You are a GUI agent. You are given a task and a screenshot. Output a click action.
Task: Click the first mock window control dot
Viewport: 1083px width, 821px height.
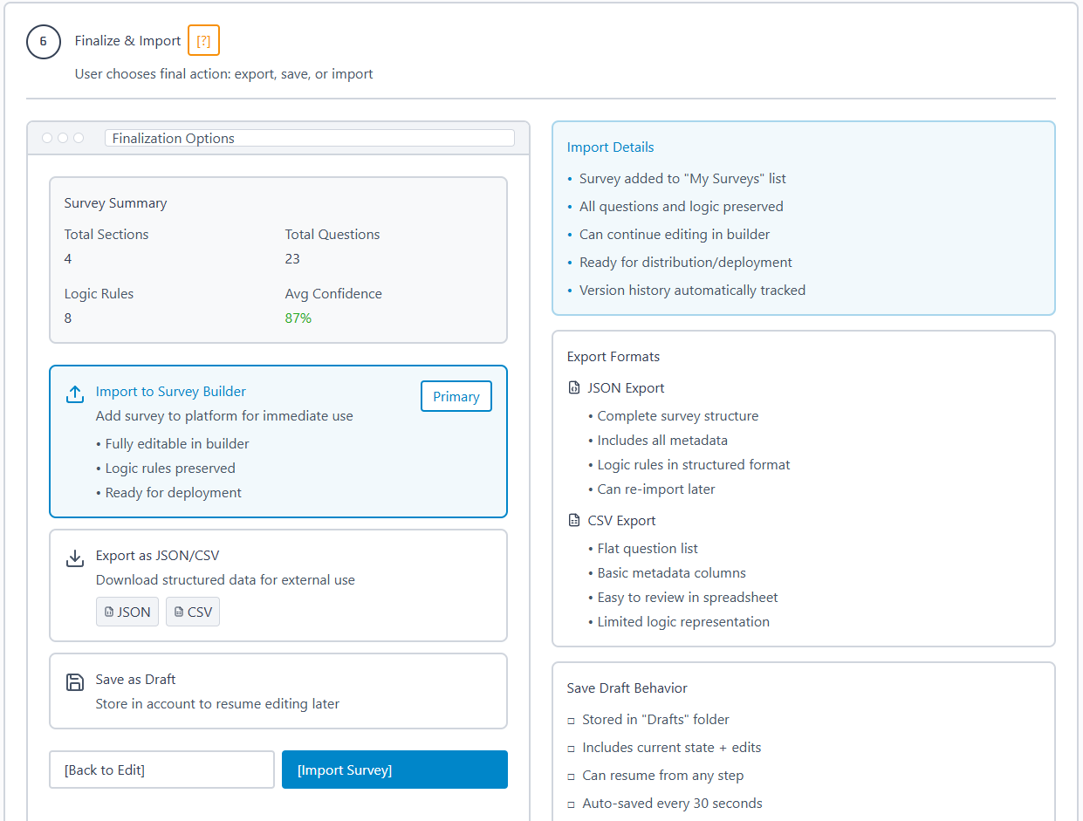pos(47,138)
